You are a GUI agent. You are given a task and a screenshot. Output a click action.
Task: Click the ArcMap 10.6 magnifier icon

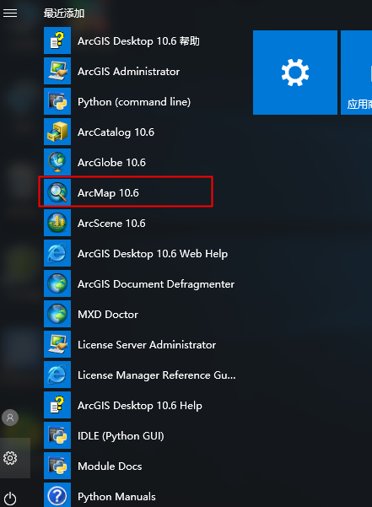(57, 192)
